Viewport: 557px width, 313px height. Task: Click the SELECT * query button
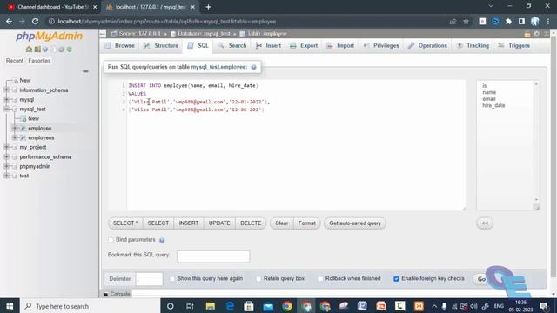coord(125,223)
